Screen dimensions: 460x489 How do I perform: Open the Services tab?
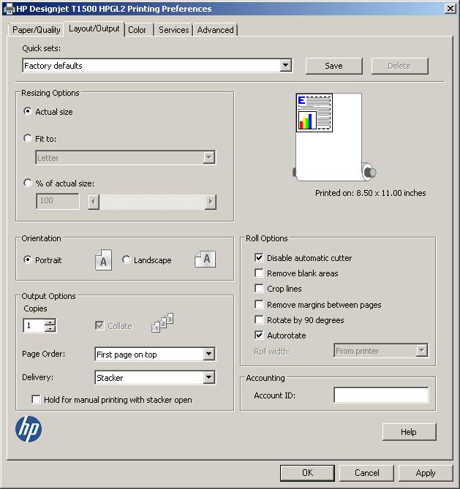click(173, 30)
